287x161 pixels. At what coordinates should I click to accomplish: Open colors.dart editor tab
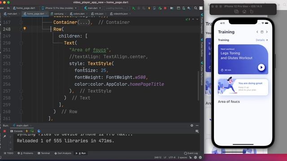point(79,14)
